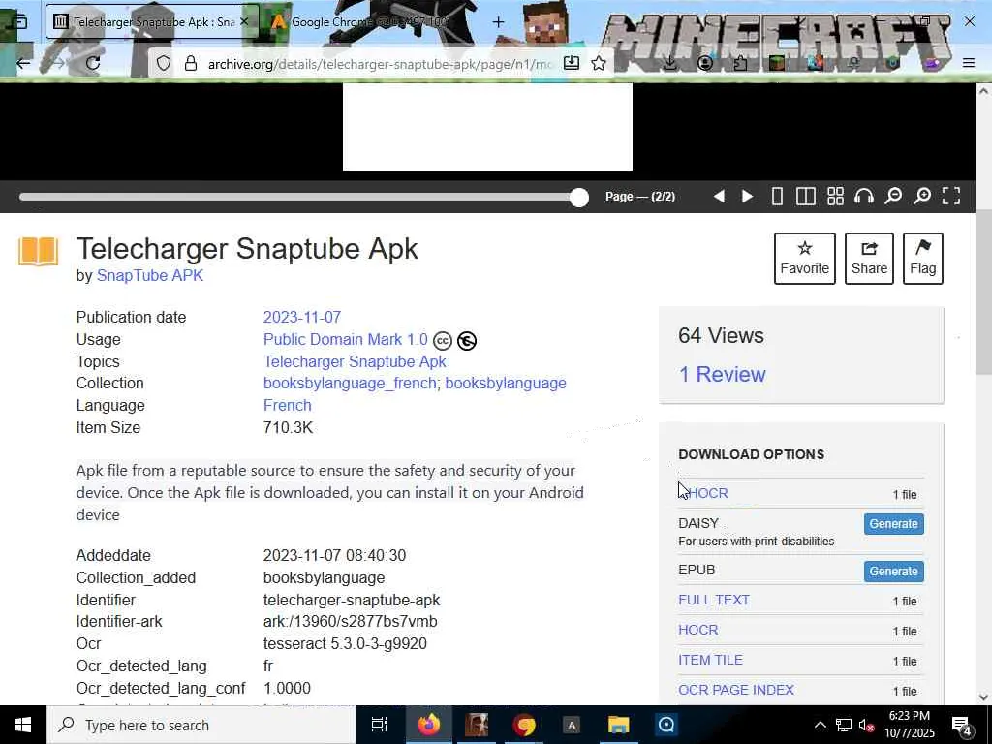This screenshot has width=992, height=744.
Task: Zoom out of the book page
Action: (x=893, y=196)
